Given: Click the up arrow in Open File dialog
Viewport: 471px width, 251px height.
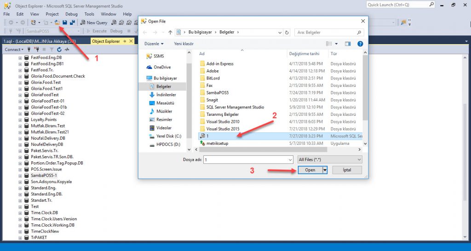Looking at the screenshot, I should pyautogui.click(x=170, y=32).
